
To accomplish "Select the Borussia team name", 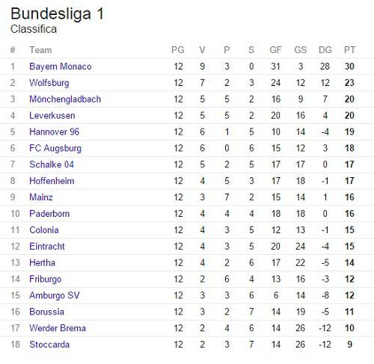I will click(46, 312).
